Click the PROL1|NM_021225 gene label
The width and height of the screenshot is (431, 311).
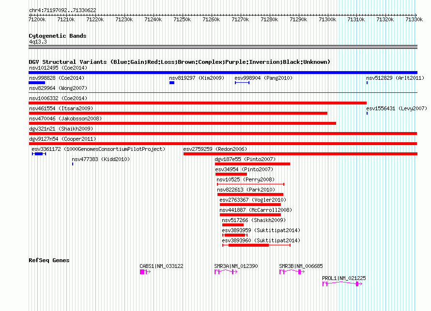pyautogui.click(x=344, y=278)
